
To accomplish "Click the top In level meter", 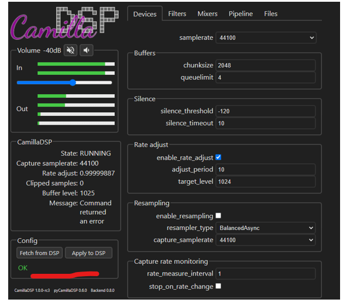I will click(76, 64).
